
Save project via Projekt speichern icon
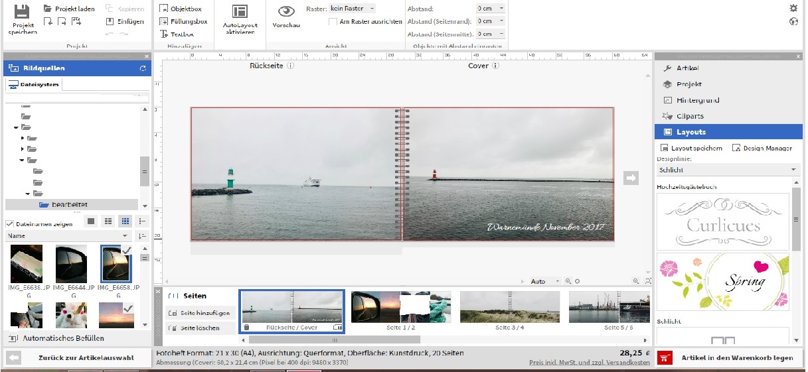[22, 19]
